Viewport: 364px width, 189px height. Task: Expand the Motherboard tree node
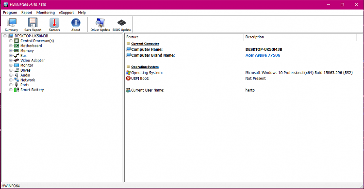tap(11, 46)
